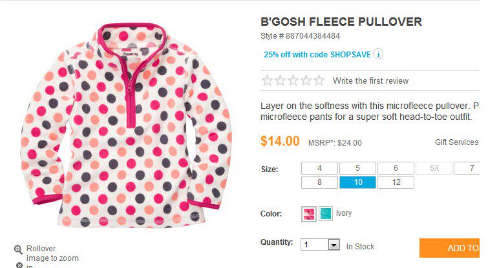Choose the teal color swatch
The width and height of the screenshot is (488, 268).
coord(326,214)
